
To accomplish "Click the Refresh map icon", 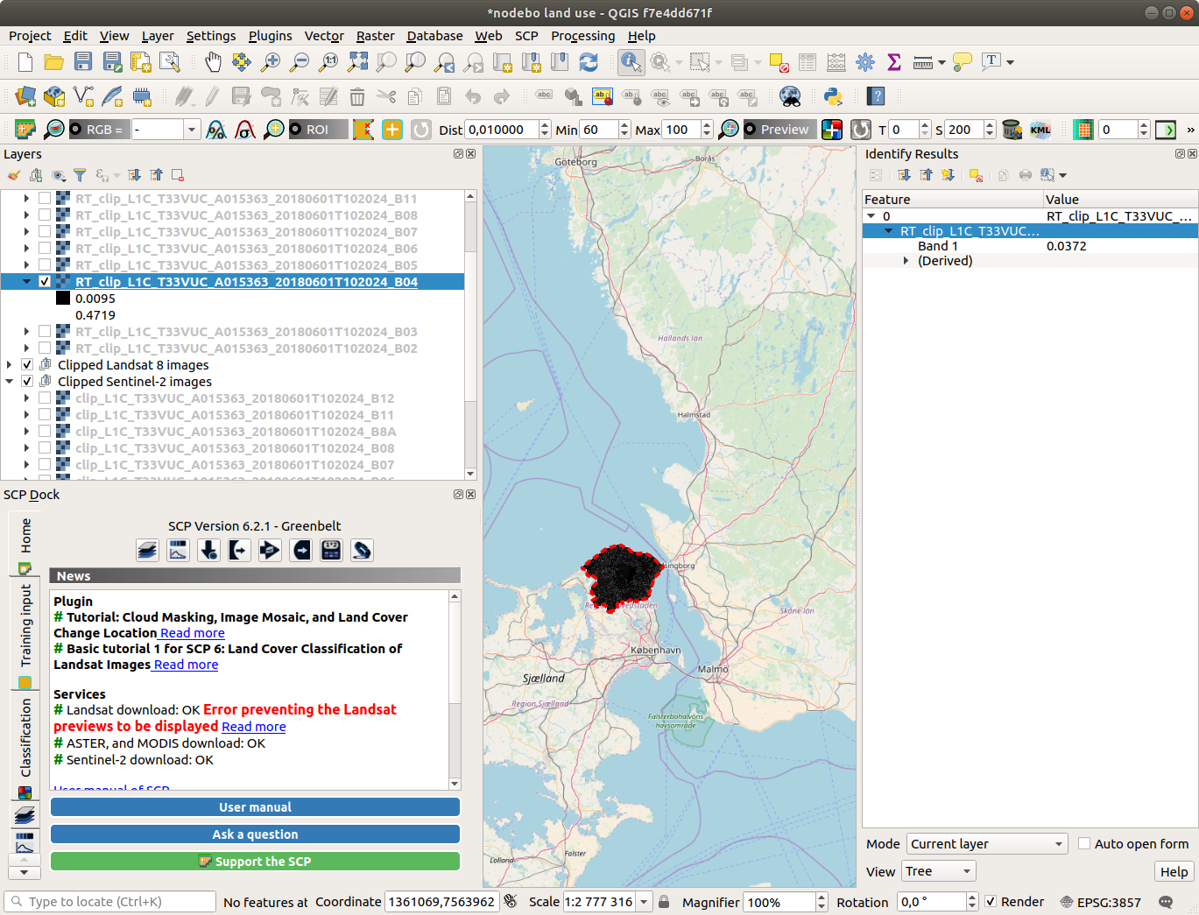I will (589, 61).
